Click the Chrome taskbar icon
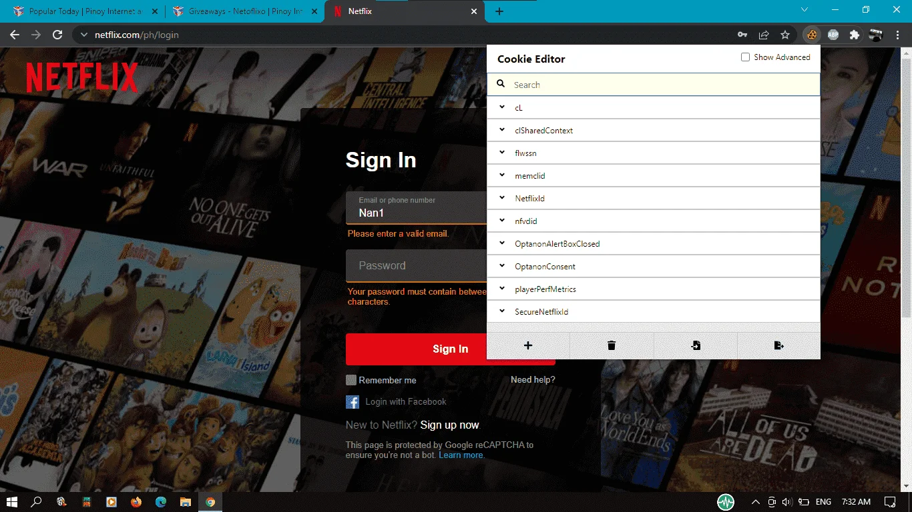912x512 pixels. (x=210, y=501)
